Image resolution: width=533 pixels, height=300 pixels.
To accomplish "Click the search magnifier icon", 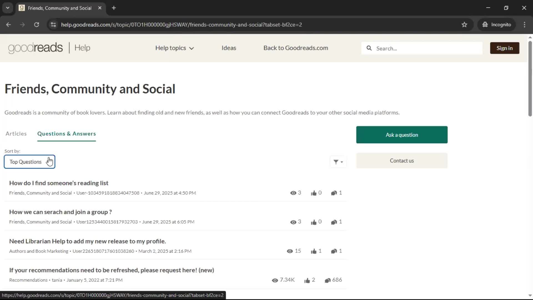I will click(x=369, y=48).
